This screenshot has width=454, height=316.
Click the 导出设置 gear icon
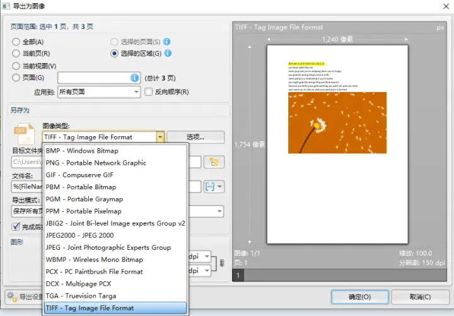(12, 296)
